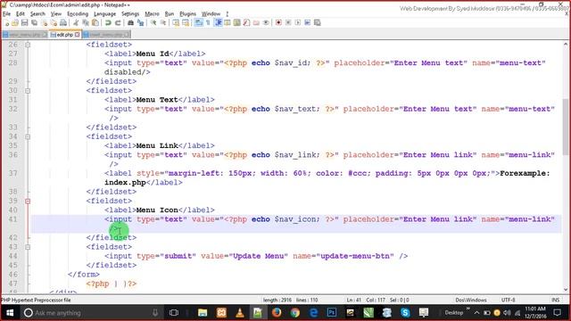This screenshot has height=321, width=571.
Task: Open the Run menu
Action: [170, 14]
